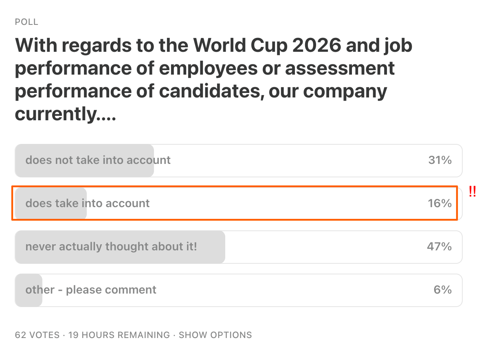Click gray progress fill of 31% bar
This screenshot has width=479, height=358.
point(84,161)
